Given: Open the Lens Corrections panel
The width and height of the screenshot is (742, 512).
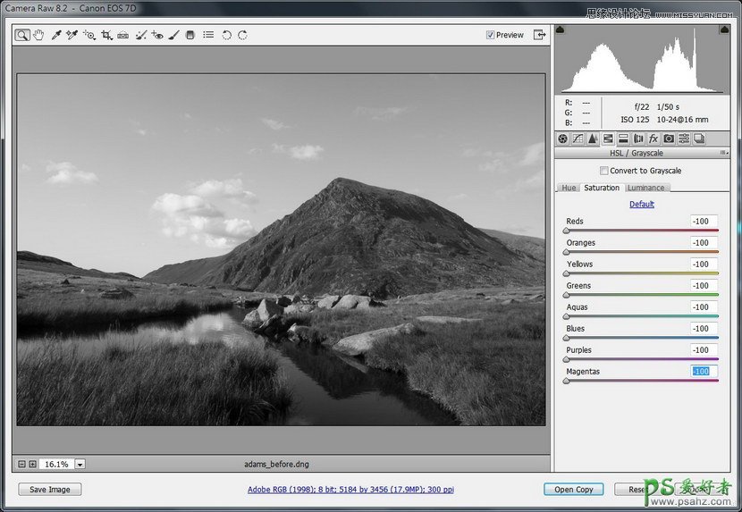Looking at the screenshot, I should 638,138.
